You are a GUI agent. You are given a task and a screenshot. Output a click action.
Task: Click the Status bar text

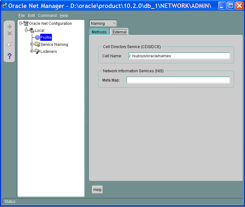point(10,201)
